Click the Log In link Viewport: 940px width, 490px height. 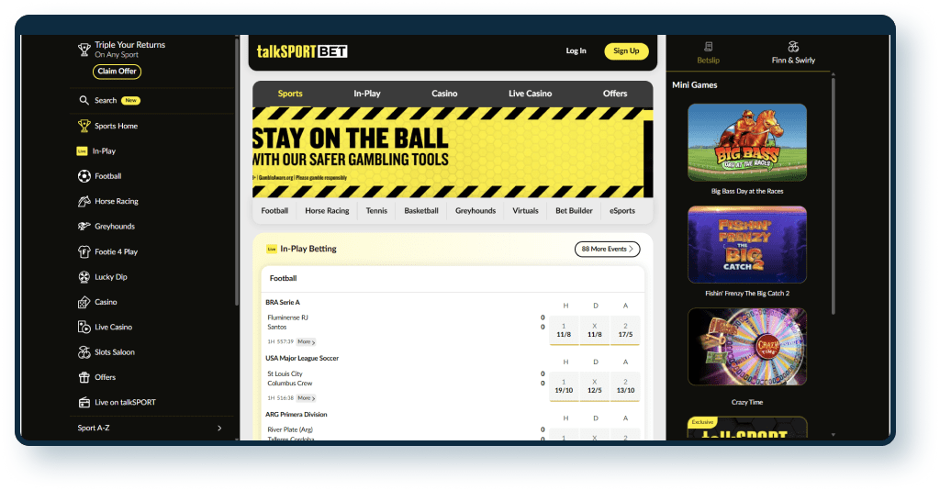[x=576, y=50]
